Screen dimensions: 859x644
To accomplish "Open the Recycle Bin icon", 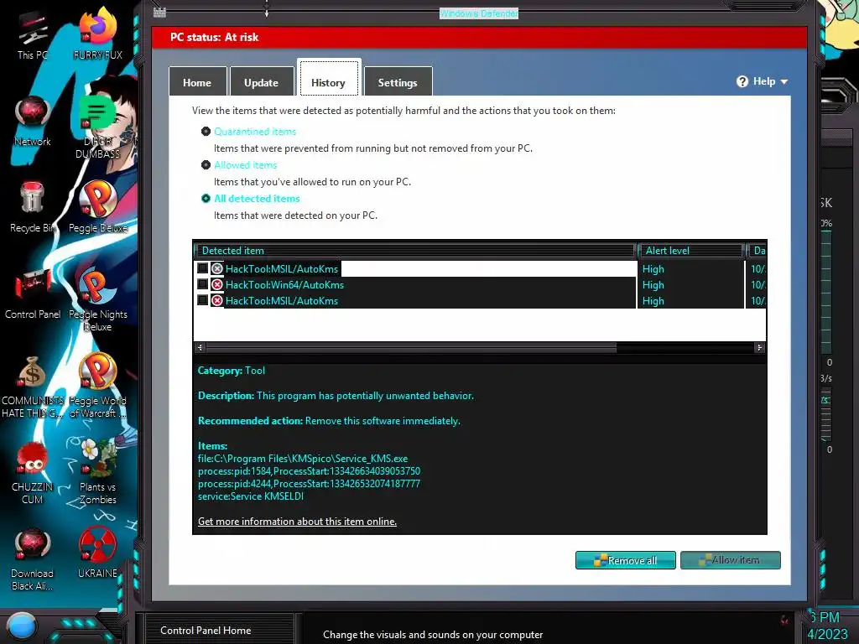I will (x=33, y=207).
